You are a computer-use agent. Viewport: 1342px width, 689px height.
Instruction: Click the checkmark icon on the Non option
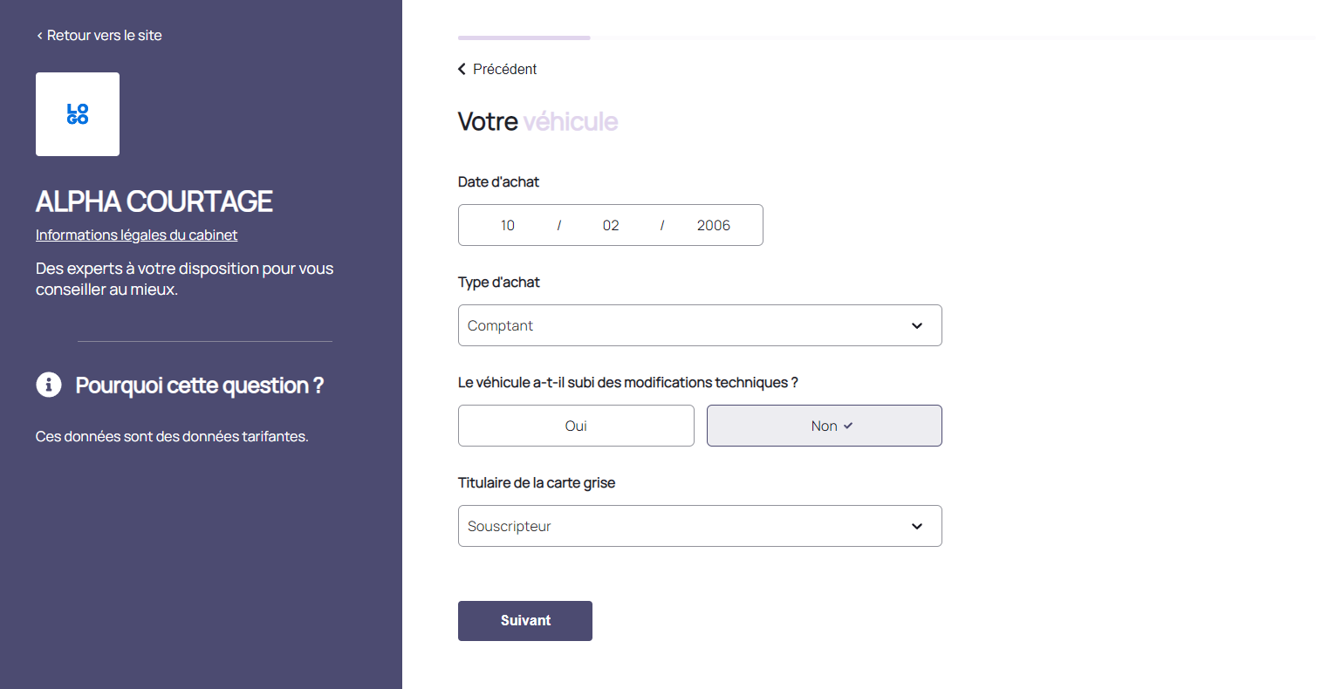coord(848,426)
